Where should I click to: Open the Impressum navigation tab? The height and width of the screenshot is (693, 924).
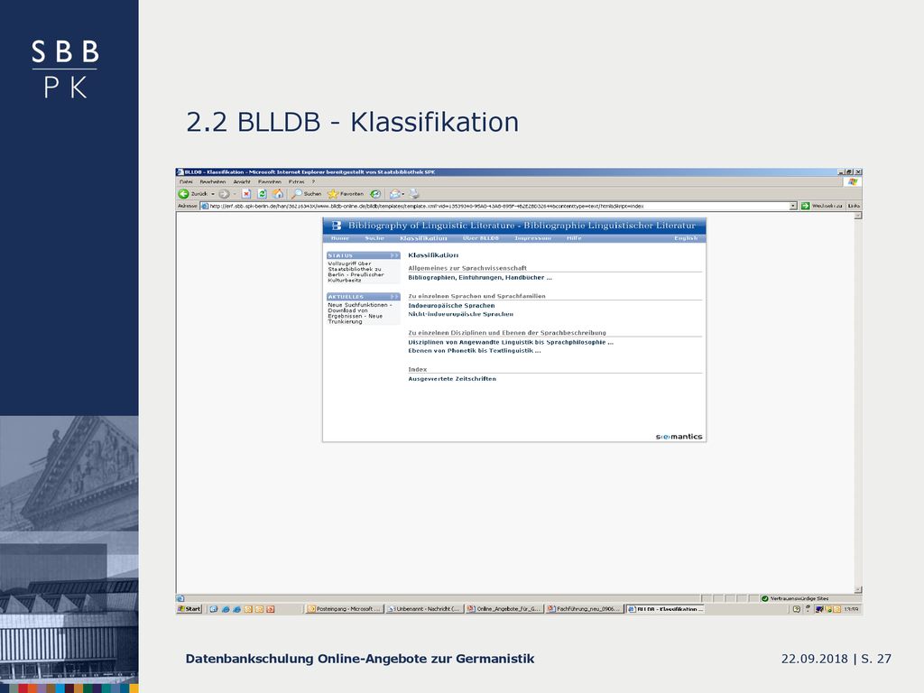[532, 238]
